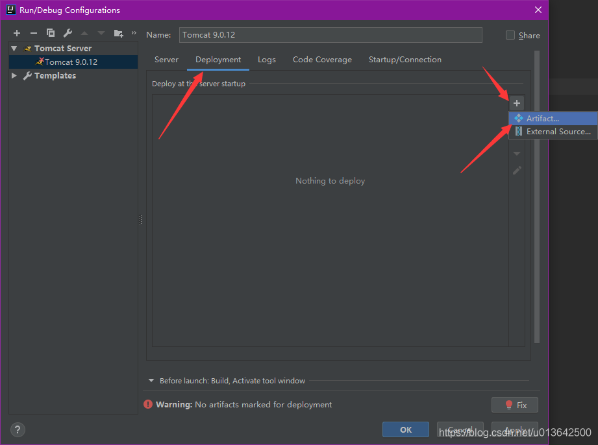
Task: Click the Fix button
Action: 515,405
